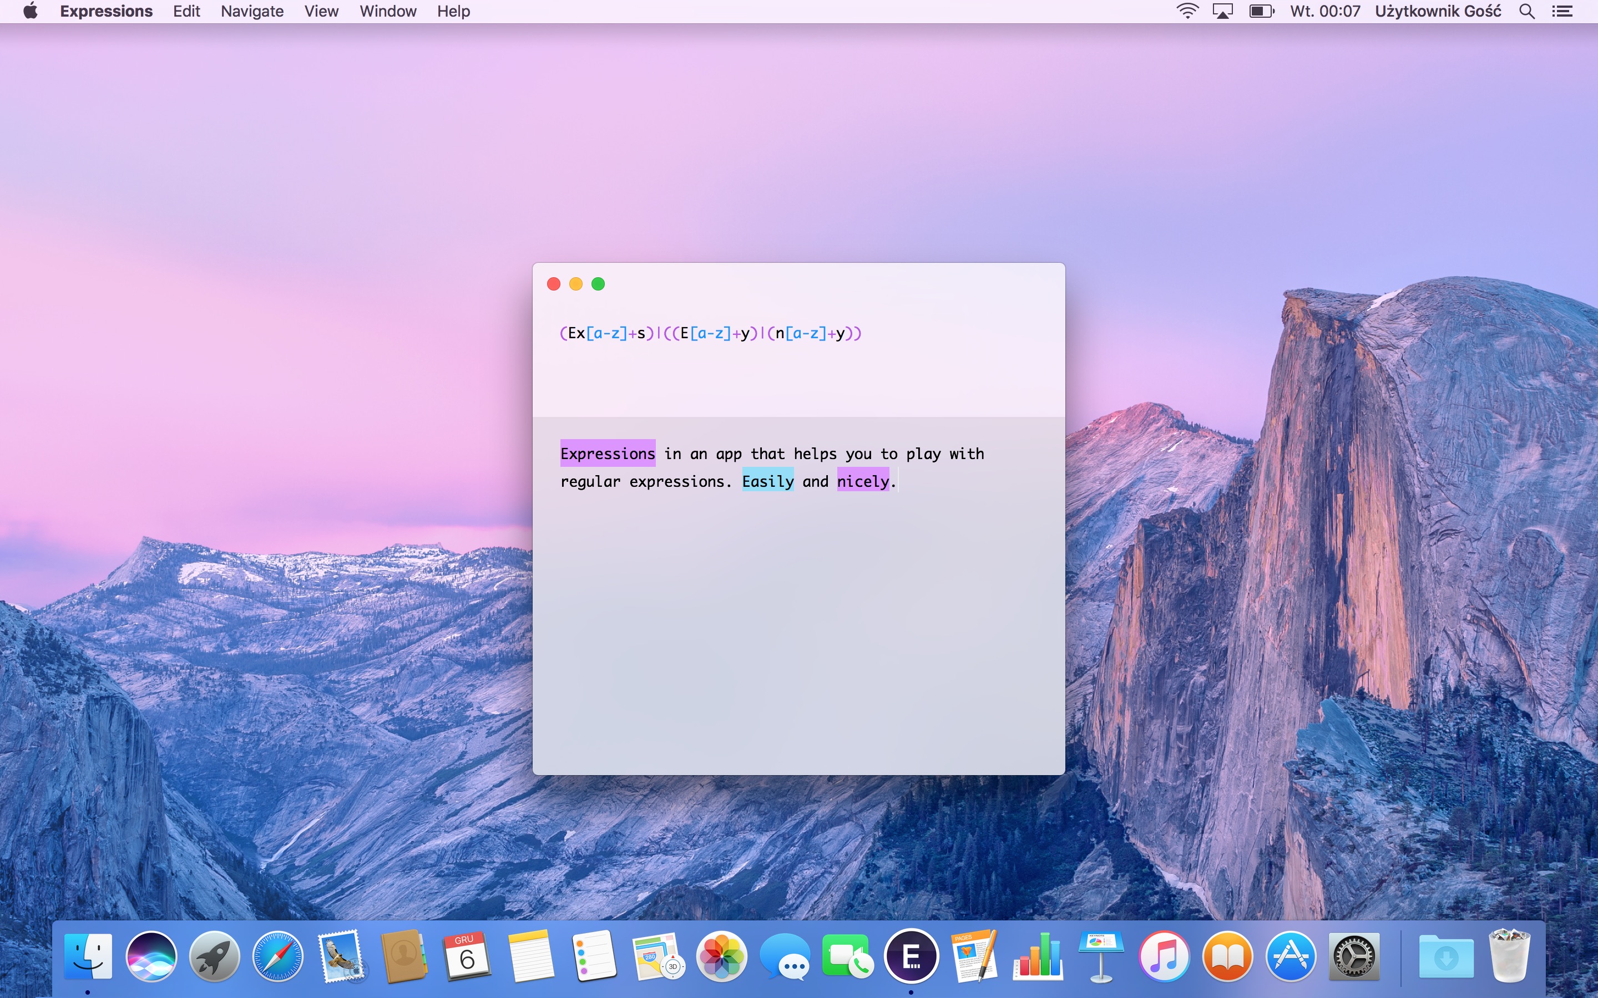Screen dimensions: 1598x998
Task: Open the Edit menu
Action: pyautogui.click(x=186, y=11)
